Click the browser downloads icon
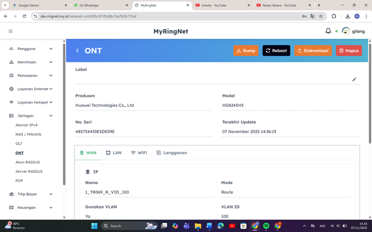372x232 pixels. pyautogui.click(x=348, y=16)
